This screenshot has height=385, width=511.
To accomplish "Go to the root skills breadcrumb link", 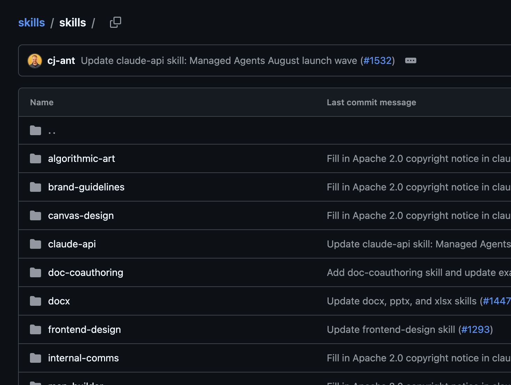I will pyautogui.click(x=32, y=23).
